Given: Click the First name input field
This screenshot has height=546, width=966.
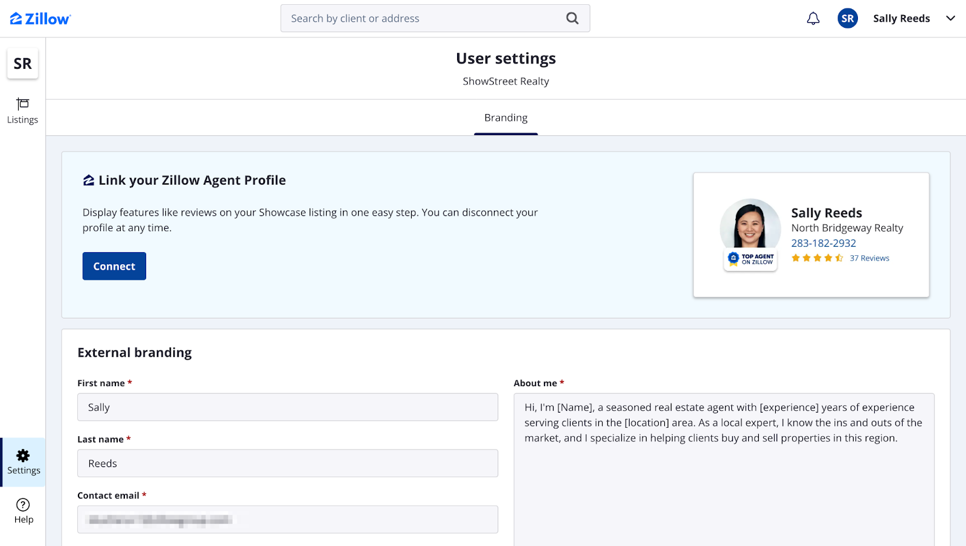Looking at the screenshot, I should tap(287, 407).
